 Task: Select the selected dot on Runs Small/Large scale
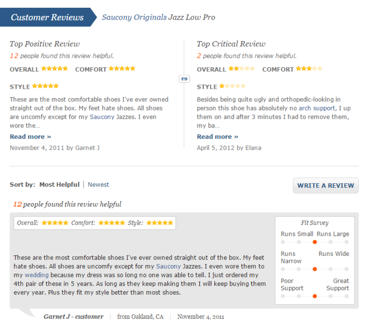pos(315,242)
